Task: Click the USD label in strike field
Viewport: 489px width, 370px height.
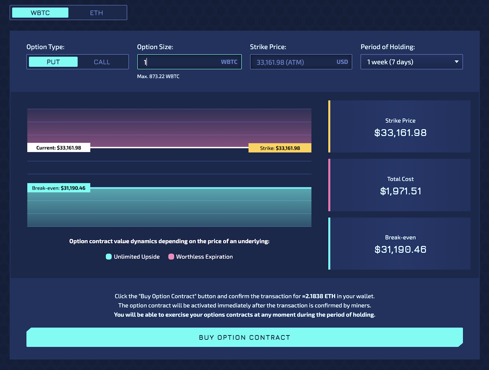Action: [x=343, y=62]
